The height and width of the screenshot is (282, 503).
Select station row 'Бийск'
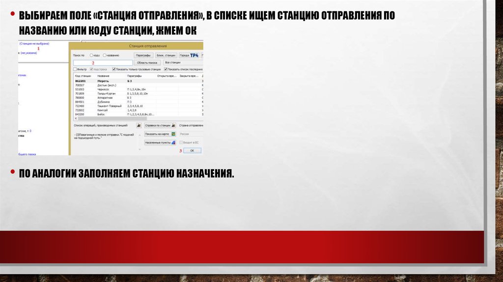pyautogui.click(x=138, y=114)
